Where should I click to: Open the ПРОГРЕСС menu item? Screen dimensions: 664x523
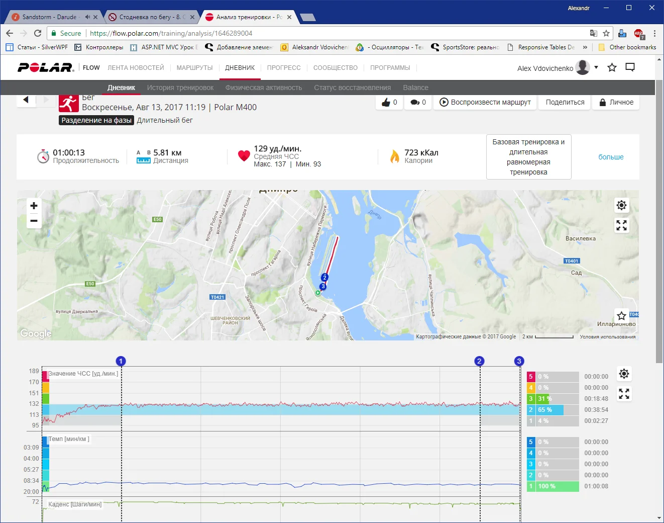coord(284,68)
